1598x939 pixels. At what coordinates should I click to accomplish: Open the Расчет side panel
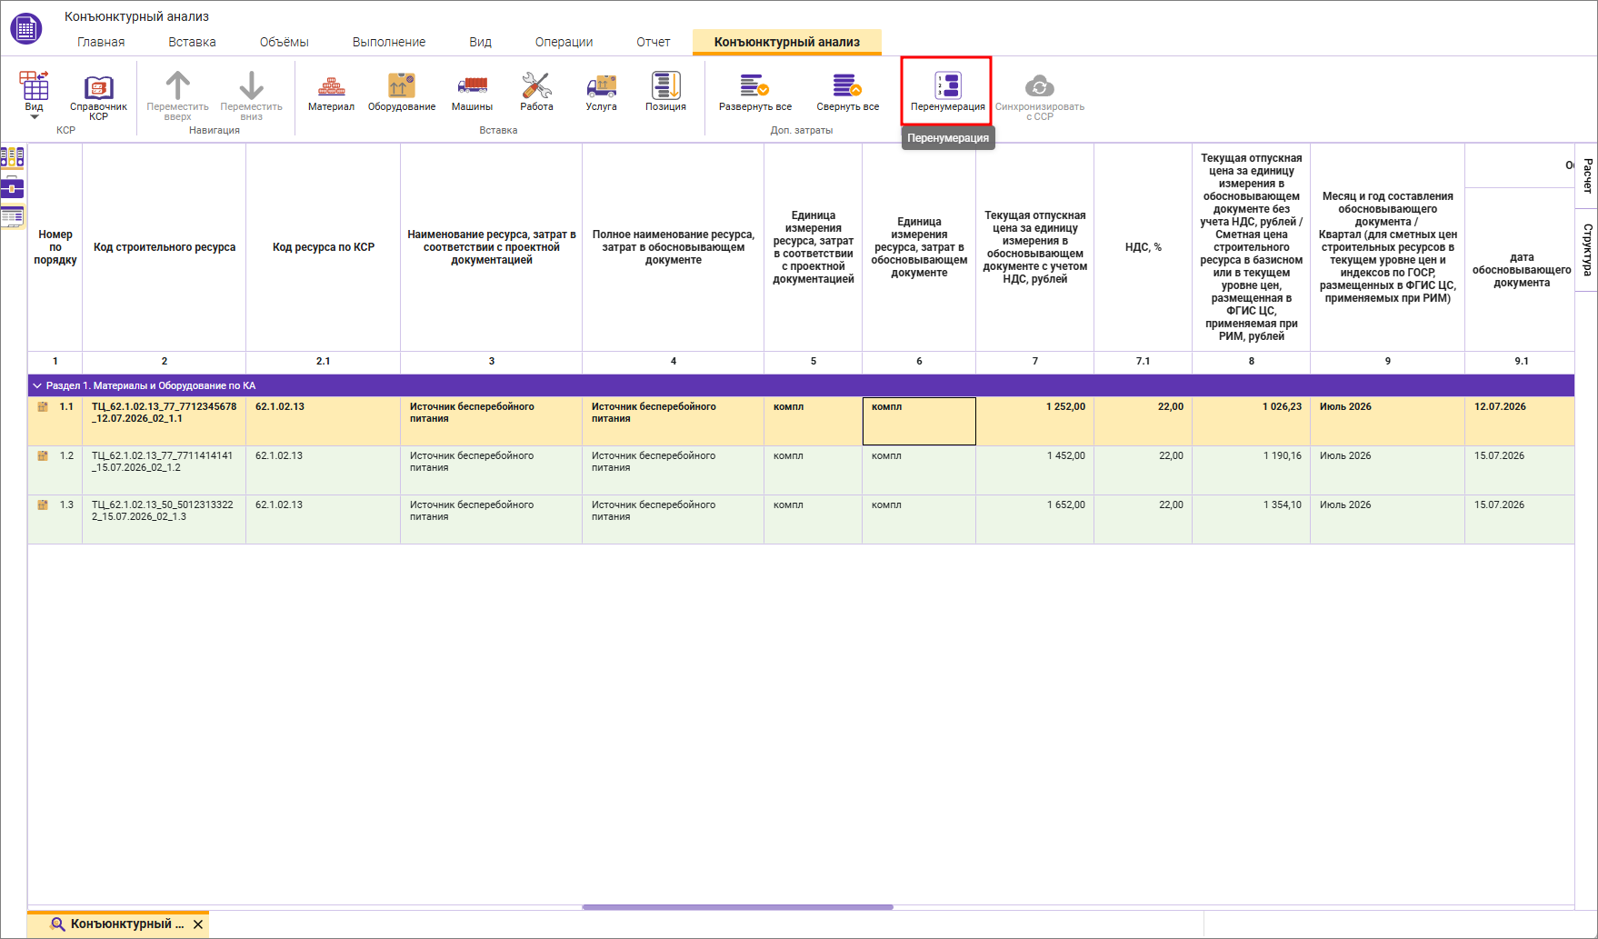[1587, 175]
